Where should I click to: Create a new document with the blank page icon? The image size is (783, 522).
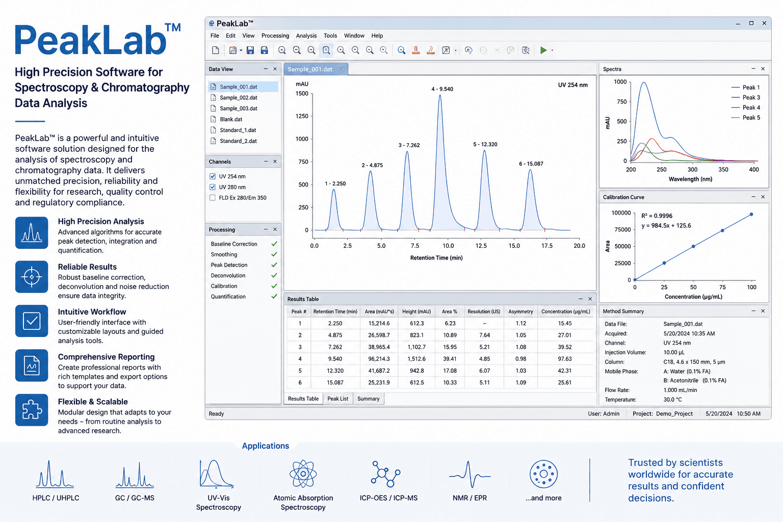pyautogui.click(x=216, y=50)
